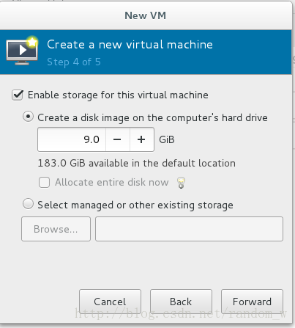Screen dimensions: 295x328
Task: Click the 'Enable storage for this virtual machine' label
Action: click(118, 95)
